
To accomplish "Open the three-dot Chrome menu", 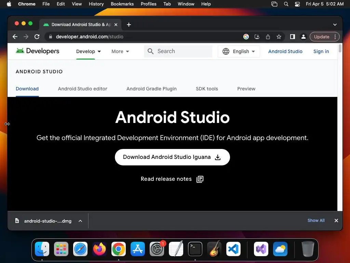I will pos(335,37).
